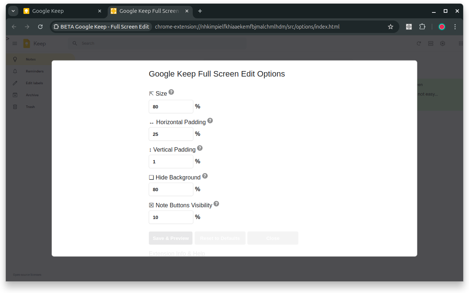
Task: Click the Edit labels pencil icon
Action: coord(15,83)
